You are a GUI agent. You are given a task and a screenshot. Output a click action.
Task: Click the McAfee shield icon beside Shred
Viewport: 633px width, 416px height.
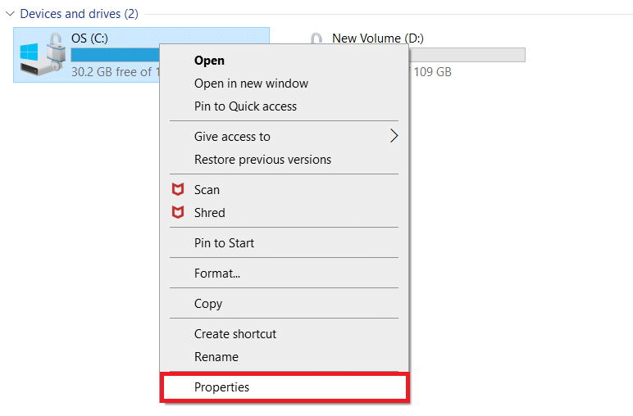(178, 212)
